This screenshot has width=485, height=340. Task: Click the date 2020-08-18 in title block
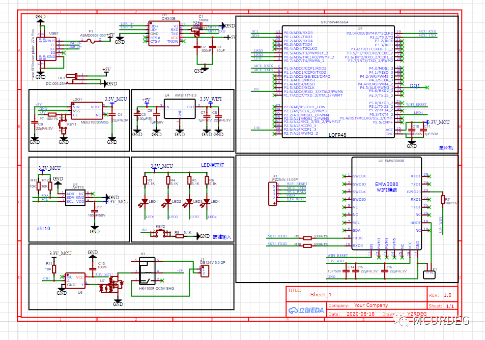point(360,314)
